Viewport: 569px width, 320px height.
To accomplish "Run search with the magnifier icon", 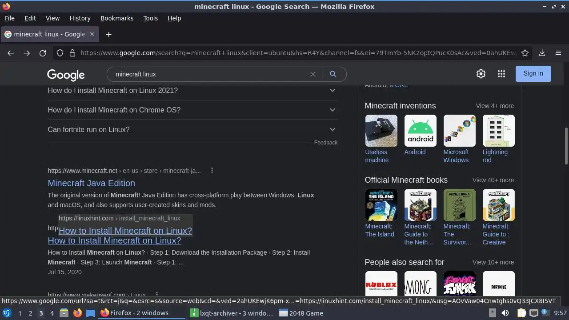I will [x=333, y=74].
